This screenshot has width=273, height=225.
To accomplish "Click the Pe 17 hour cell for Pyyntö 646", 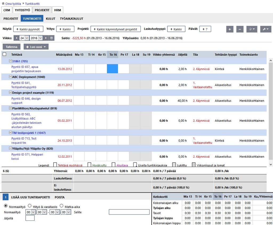I will pyautogui.click(x=124, y=100).
